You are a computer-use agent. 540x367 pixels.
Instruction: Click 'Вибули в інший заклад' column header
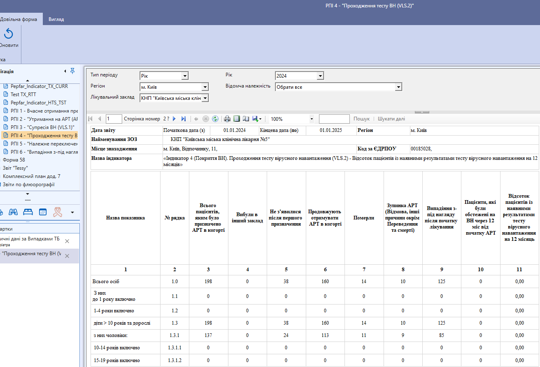pos(247,218)
